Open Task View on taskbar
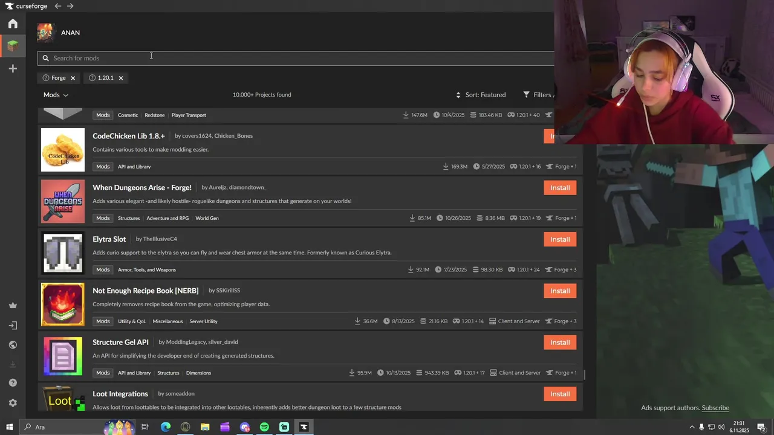Viewport: 774px width, 435px height. click(x=145, y=427)
